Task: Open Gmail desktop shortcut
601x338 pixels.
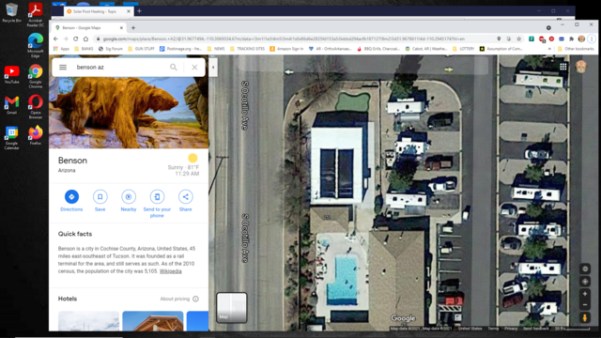Action: click(x=12, y=105)
